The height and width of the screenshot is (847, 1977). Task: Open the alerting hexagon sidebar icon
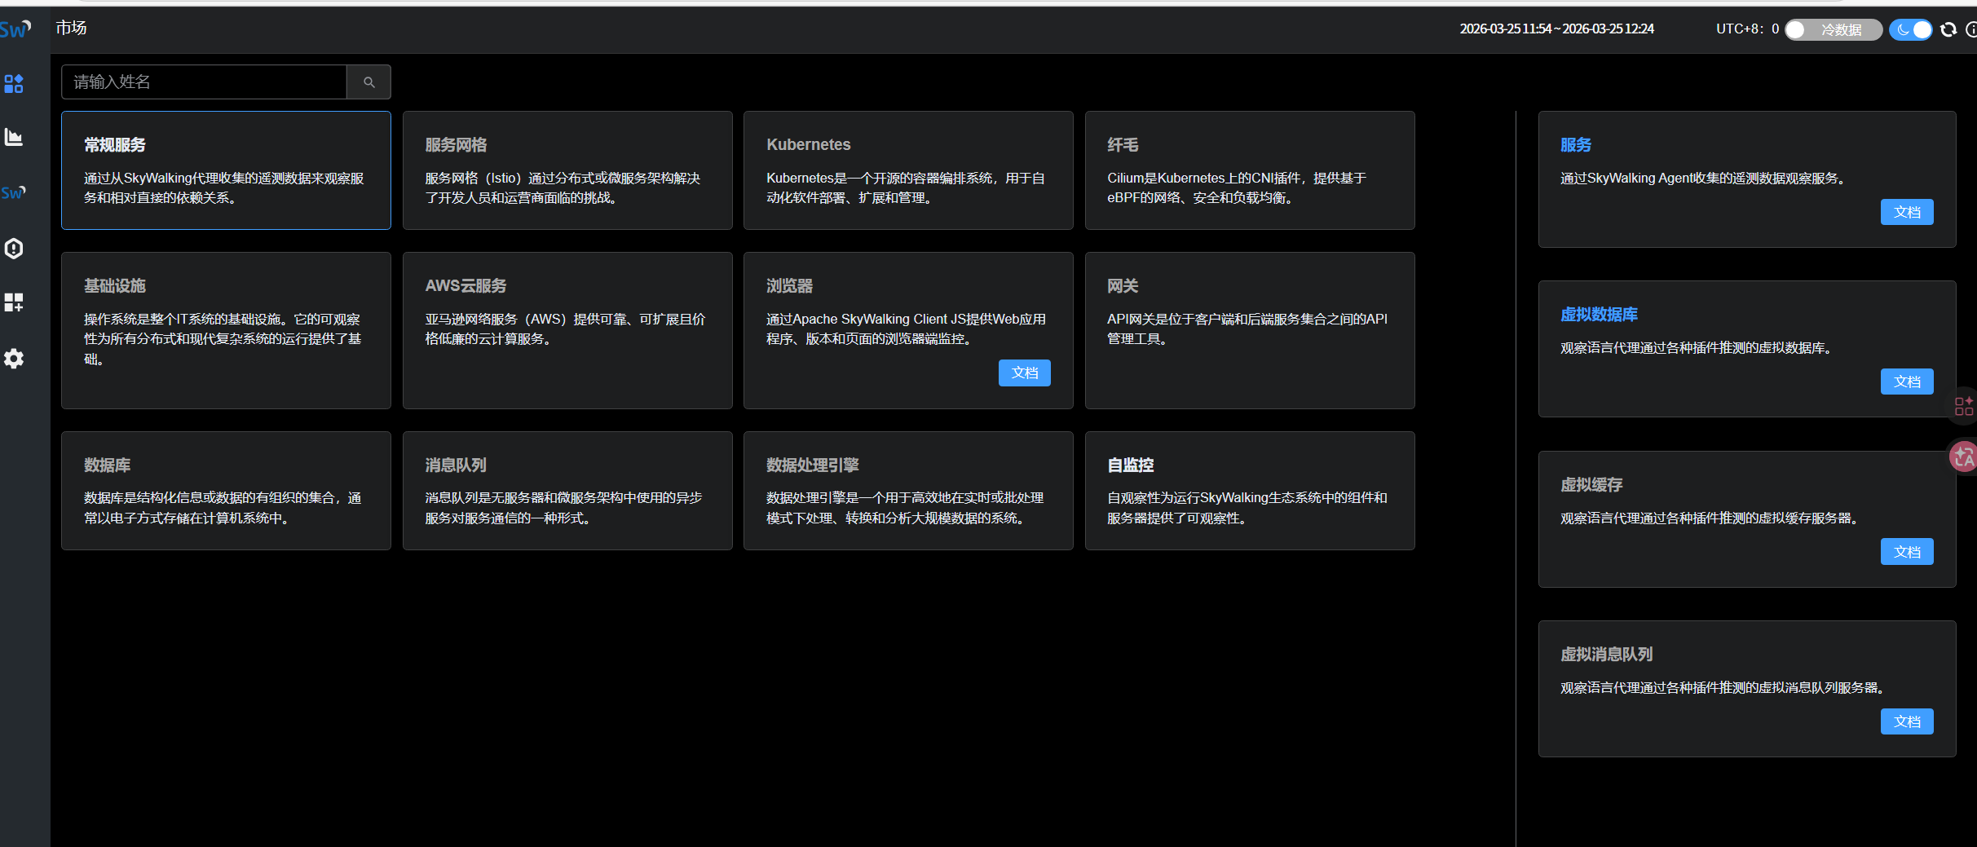14,248
